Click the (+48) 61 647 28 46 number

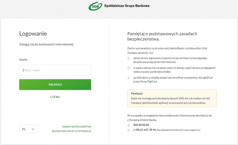pyautogui.click(x=145, y=130)
